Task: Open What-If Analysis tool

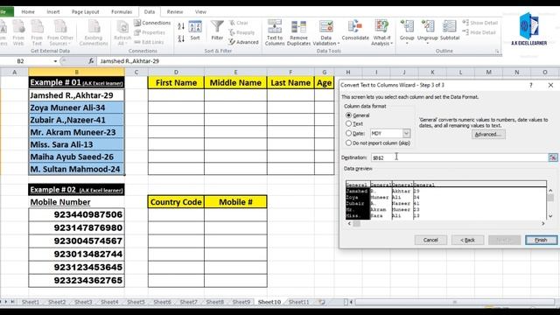Action: [x=381, y=32]
